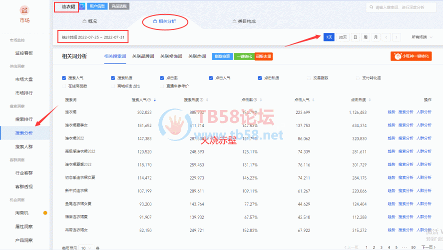443x250 pixels.
Task: Open 市场大盘 in sidebar
Action: (x=24, y=79)
